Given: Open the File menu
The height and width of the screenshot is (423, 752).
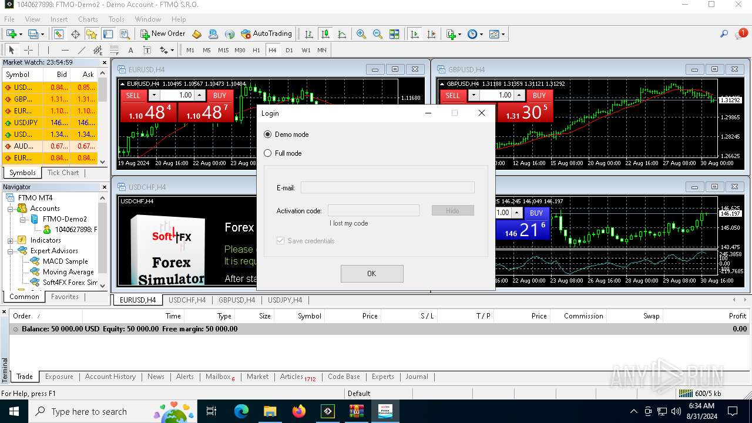Looking at the screenshot, I should pyautogui.click(x=9, y=19).
